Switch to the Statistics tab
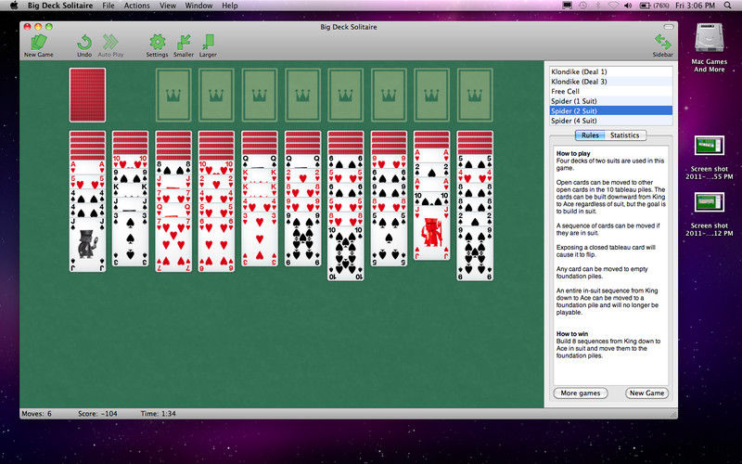 (624, 135)
